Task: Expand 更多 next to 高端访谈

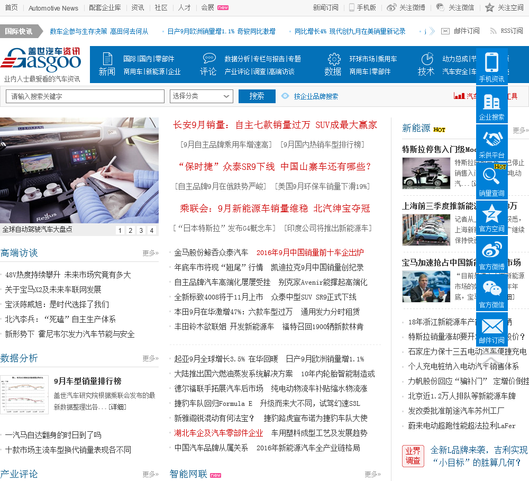Action: point(150,253)
